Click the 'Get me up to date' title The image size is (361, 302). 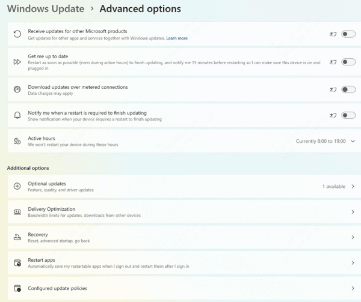[48, 56]
